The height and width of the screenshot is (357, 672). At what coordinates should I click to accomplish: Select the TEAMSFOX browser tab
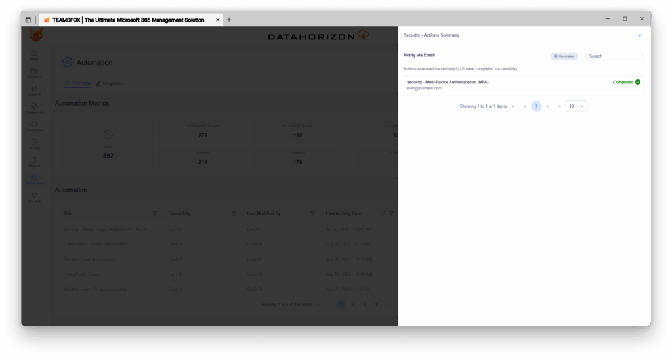[131, 20]
